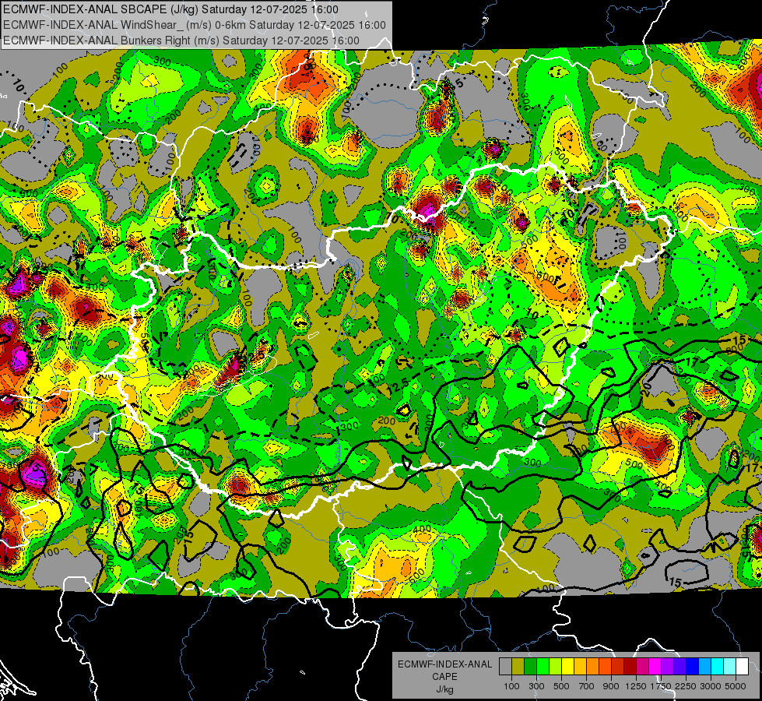762x701 pixels.
Task: Click the orange legend swatch after 700
Action: 592,667
